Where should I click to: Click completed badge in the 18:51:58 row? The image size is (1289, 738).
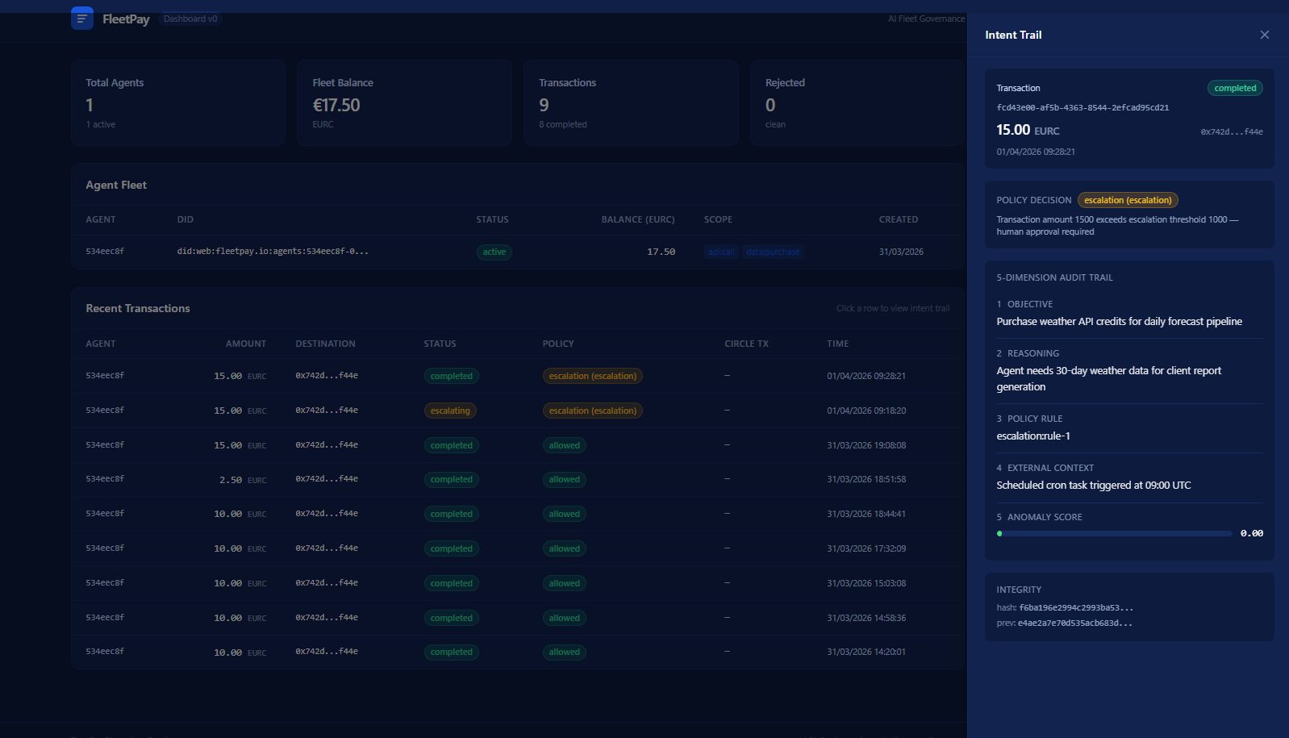coord(451,479)
